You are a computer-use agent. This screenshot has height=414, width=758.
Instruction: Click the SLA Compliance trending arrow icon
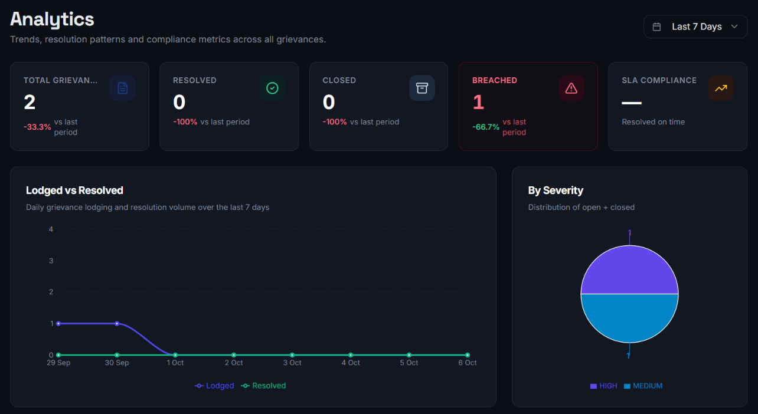point(721,88)
